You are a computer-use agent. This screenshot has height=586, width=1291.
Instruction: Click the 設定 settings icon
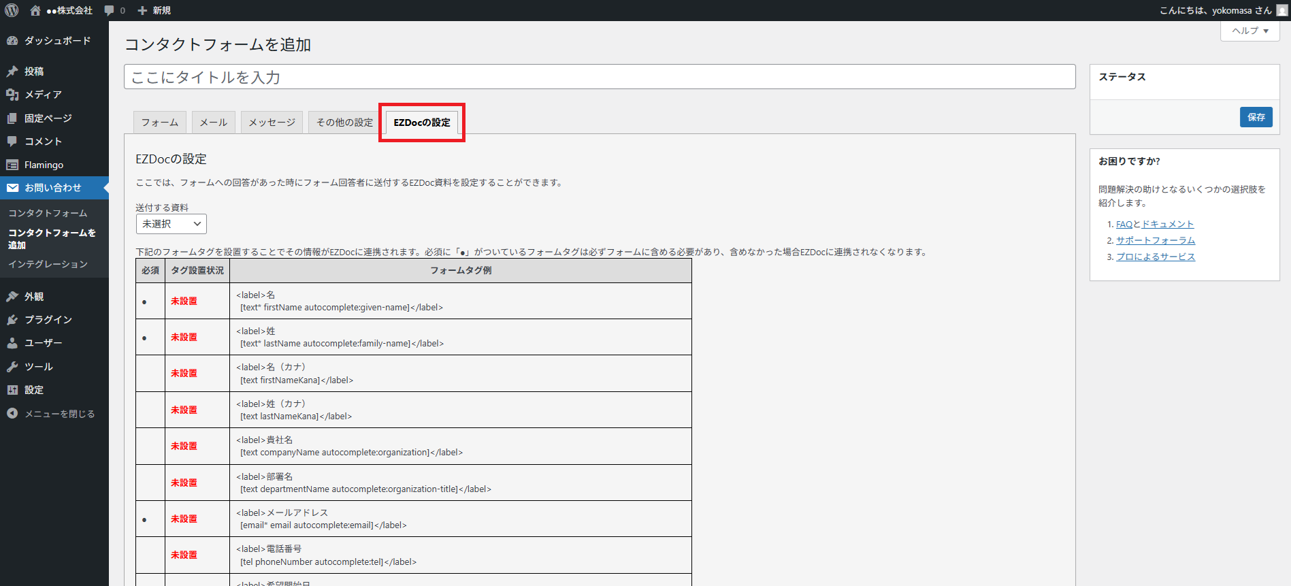click(x=12, y=390)
